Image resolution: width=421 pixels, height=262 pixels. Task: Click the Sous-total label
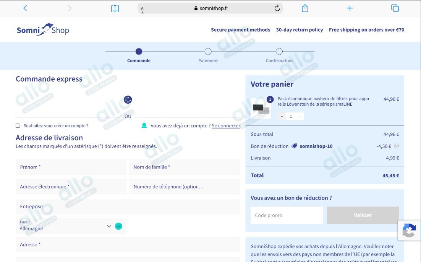pyautogui.click(x=262, y=134)
